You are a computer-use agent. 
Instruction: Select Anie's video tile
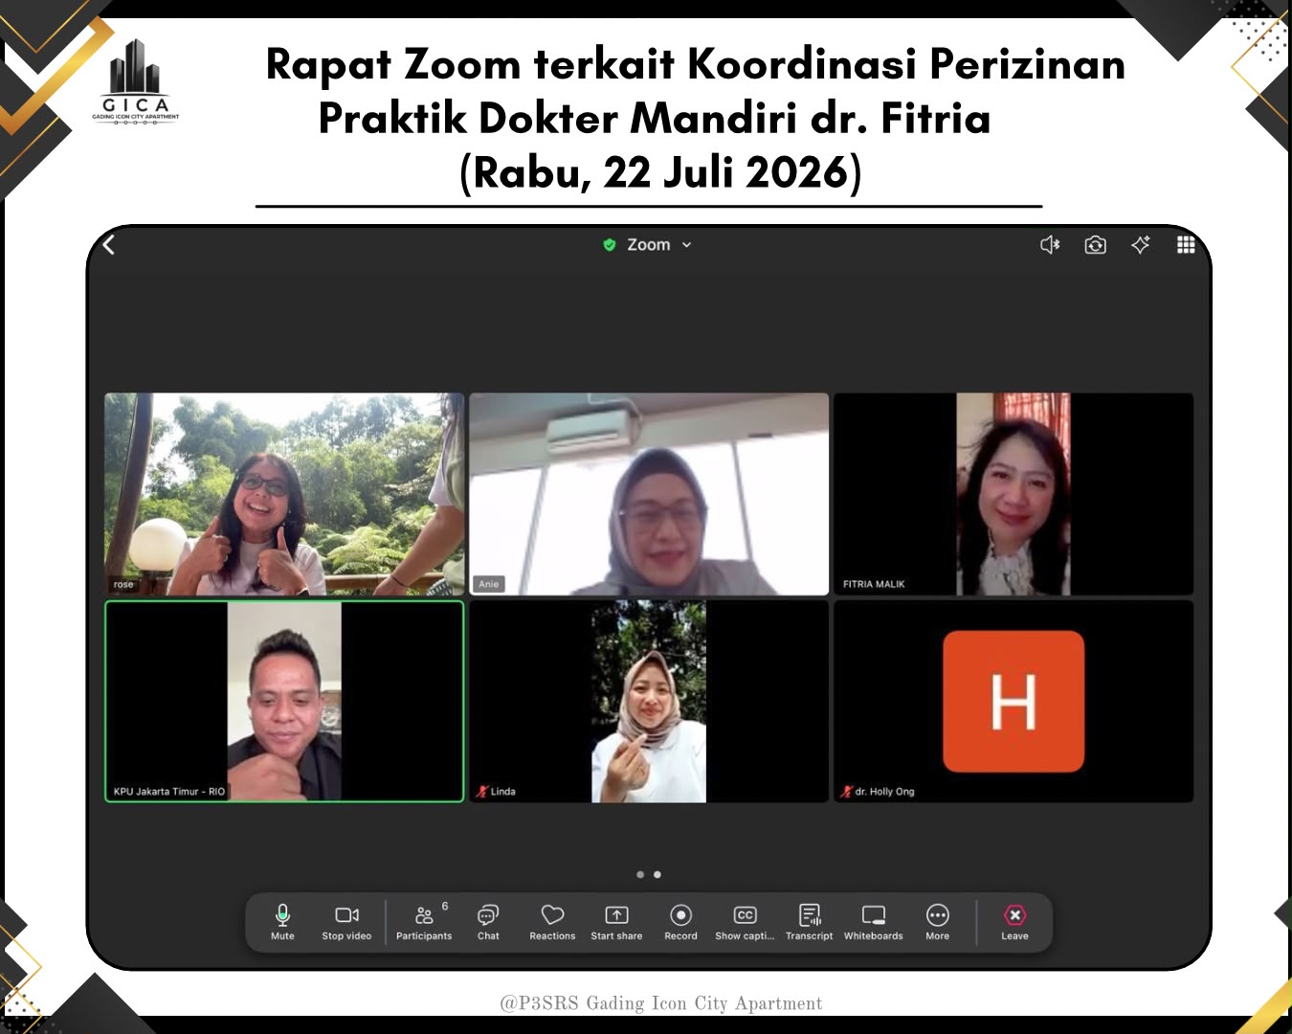point(649,494)
